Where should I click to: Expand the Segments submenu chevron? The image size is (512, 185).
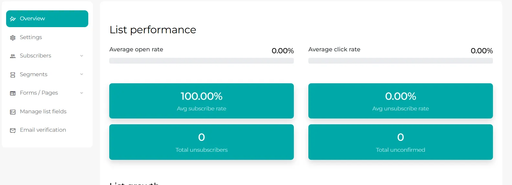click(81, 74)
